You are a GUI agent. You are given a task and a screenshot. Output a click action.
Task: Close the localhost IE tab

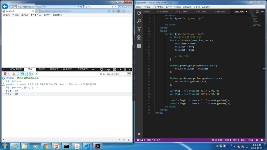click(33, 11)
